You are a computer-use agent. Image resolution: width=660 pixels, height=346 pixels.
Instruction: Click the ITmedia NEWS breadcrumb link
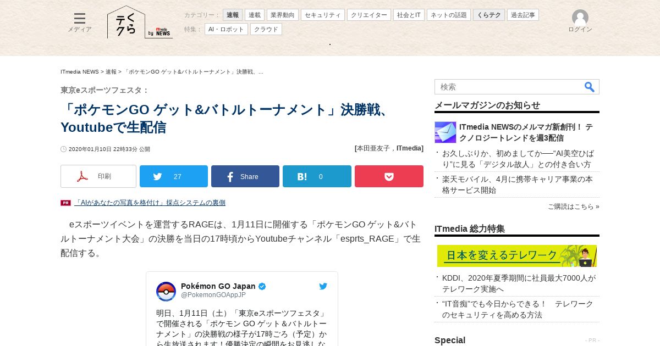point(80,72)
